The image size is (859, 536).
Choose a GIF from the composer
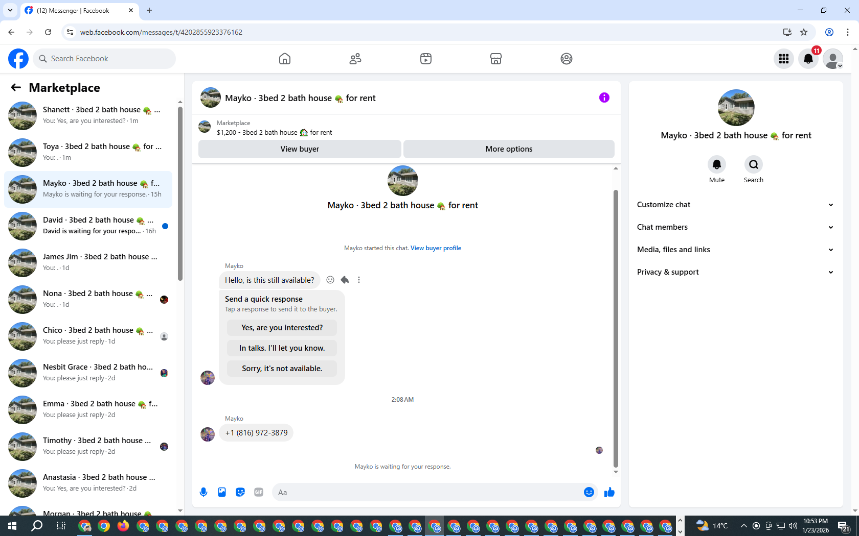click(x=259, y=492)
